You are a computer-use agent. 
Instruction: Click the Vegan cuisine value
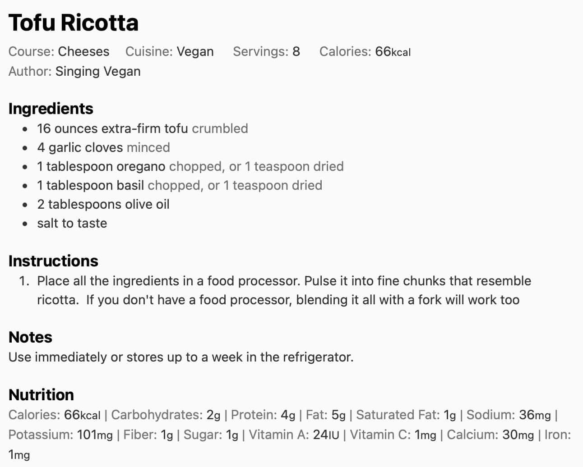pos(195,51)
